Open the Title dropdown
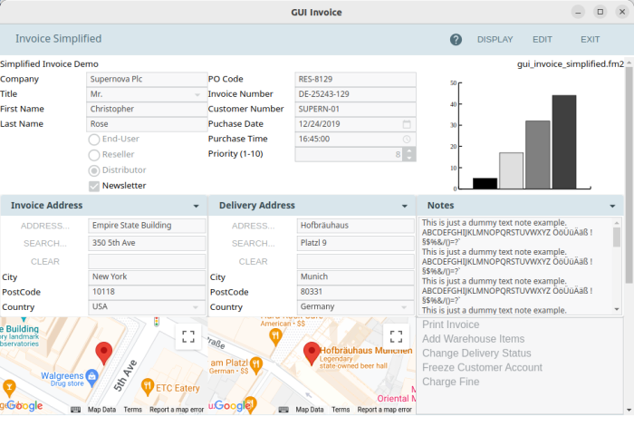Image resolution: width=634 pixels, height=436 pixels. pyautogui.click(x=197, y=94)
